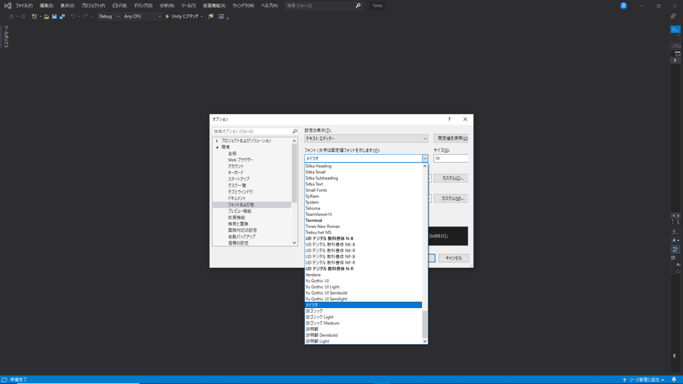Viewport: 683px width, 384px height.
Task: Click the undo toolbar icon
Action: (x=73, y=16)
